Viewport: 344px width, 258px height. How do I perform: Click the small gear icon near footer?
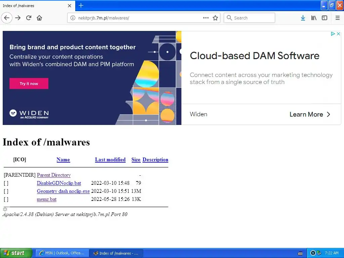pyautogui.click(x=5, y=209)
